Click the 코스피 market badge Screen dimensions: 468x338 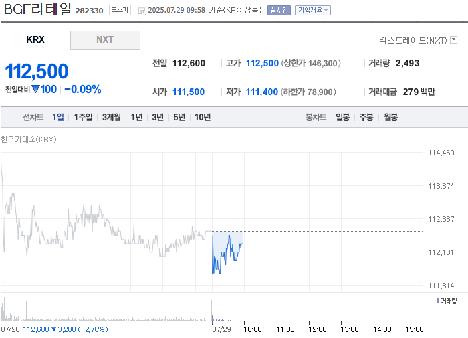pyautogui.click(x=120, y=10)
